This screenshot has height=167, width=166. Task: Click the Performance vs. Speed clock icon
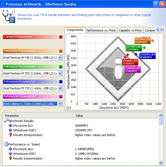click(6, 144)
